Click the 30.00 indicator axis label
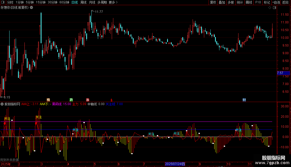Image resolution: width=291 pixels, height=167 pixels. [x=285, y=106]
